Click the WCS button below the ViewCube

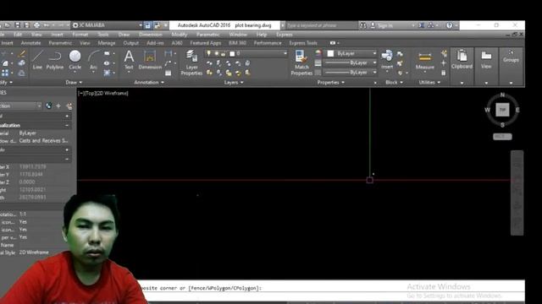pyautogui.click(x=502, y=137)
